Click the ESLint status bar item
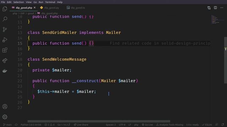This screenshot has height=127, width=227. [x=207, y=125]
